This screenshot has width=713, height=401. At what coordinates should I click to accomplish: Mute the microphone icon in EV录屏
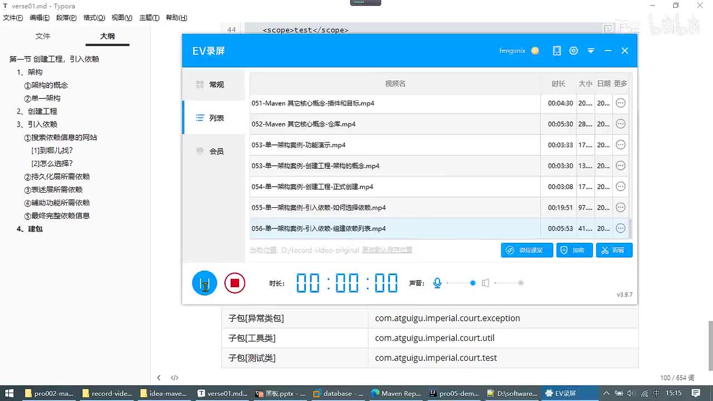coord(437,283)
